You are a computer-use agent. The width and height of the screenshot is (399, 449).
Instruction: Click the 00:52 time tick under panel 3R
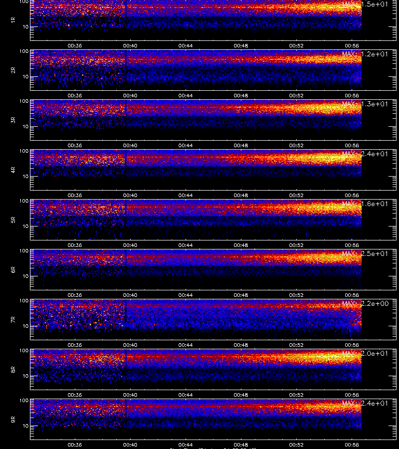[x=296, y=145]
